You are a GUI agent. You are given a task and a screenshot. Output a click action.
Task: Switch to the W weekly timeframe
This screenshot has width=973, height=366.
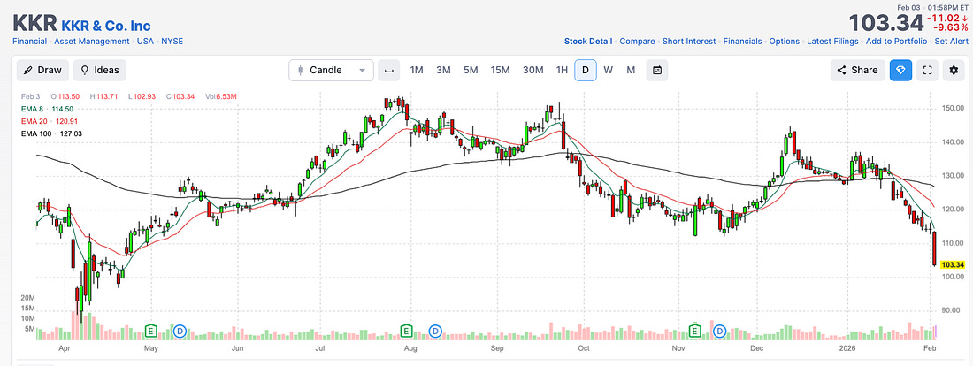click(609, 70)
